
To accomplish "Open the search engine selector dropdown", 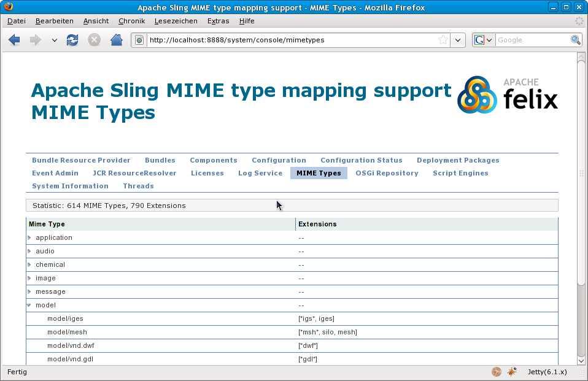I will (484, 40).
